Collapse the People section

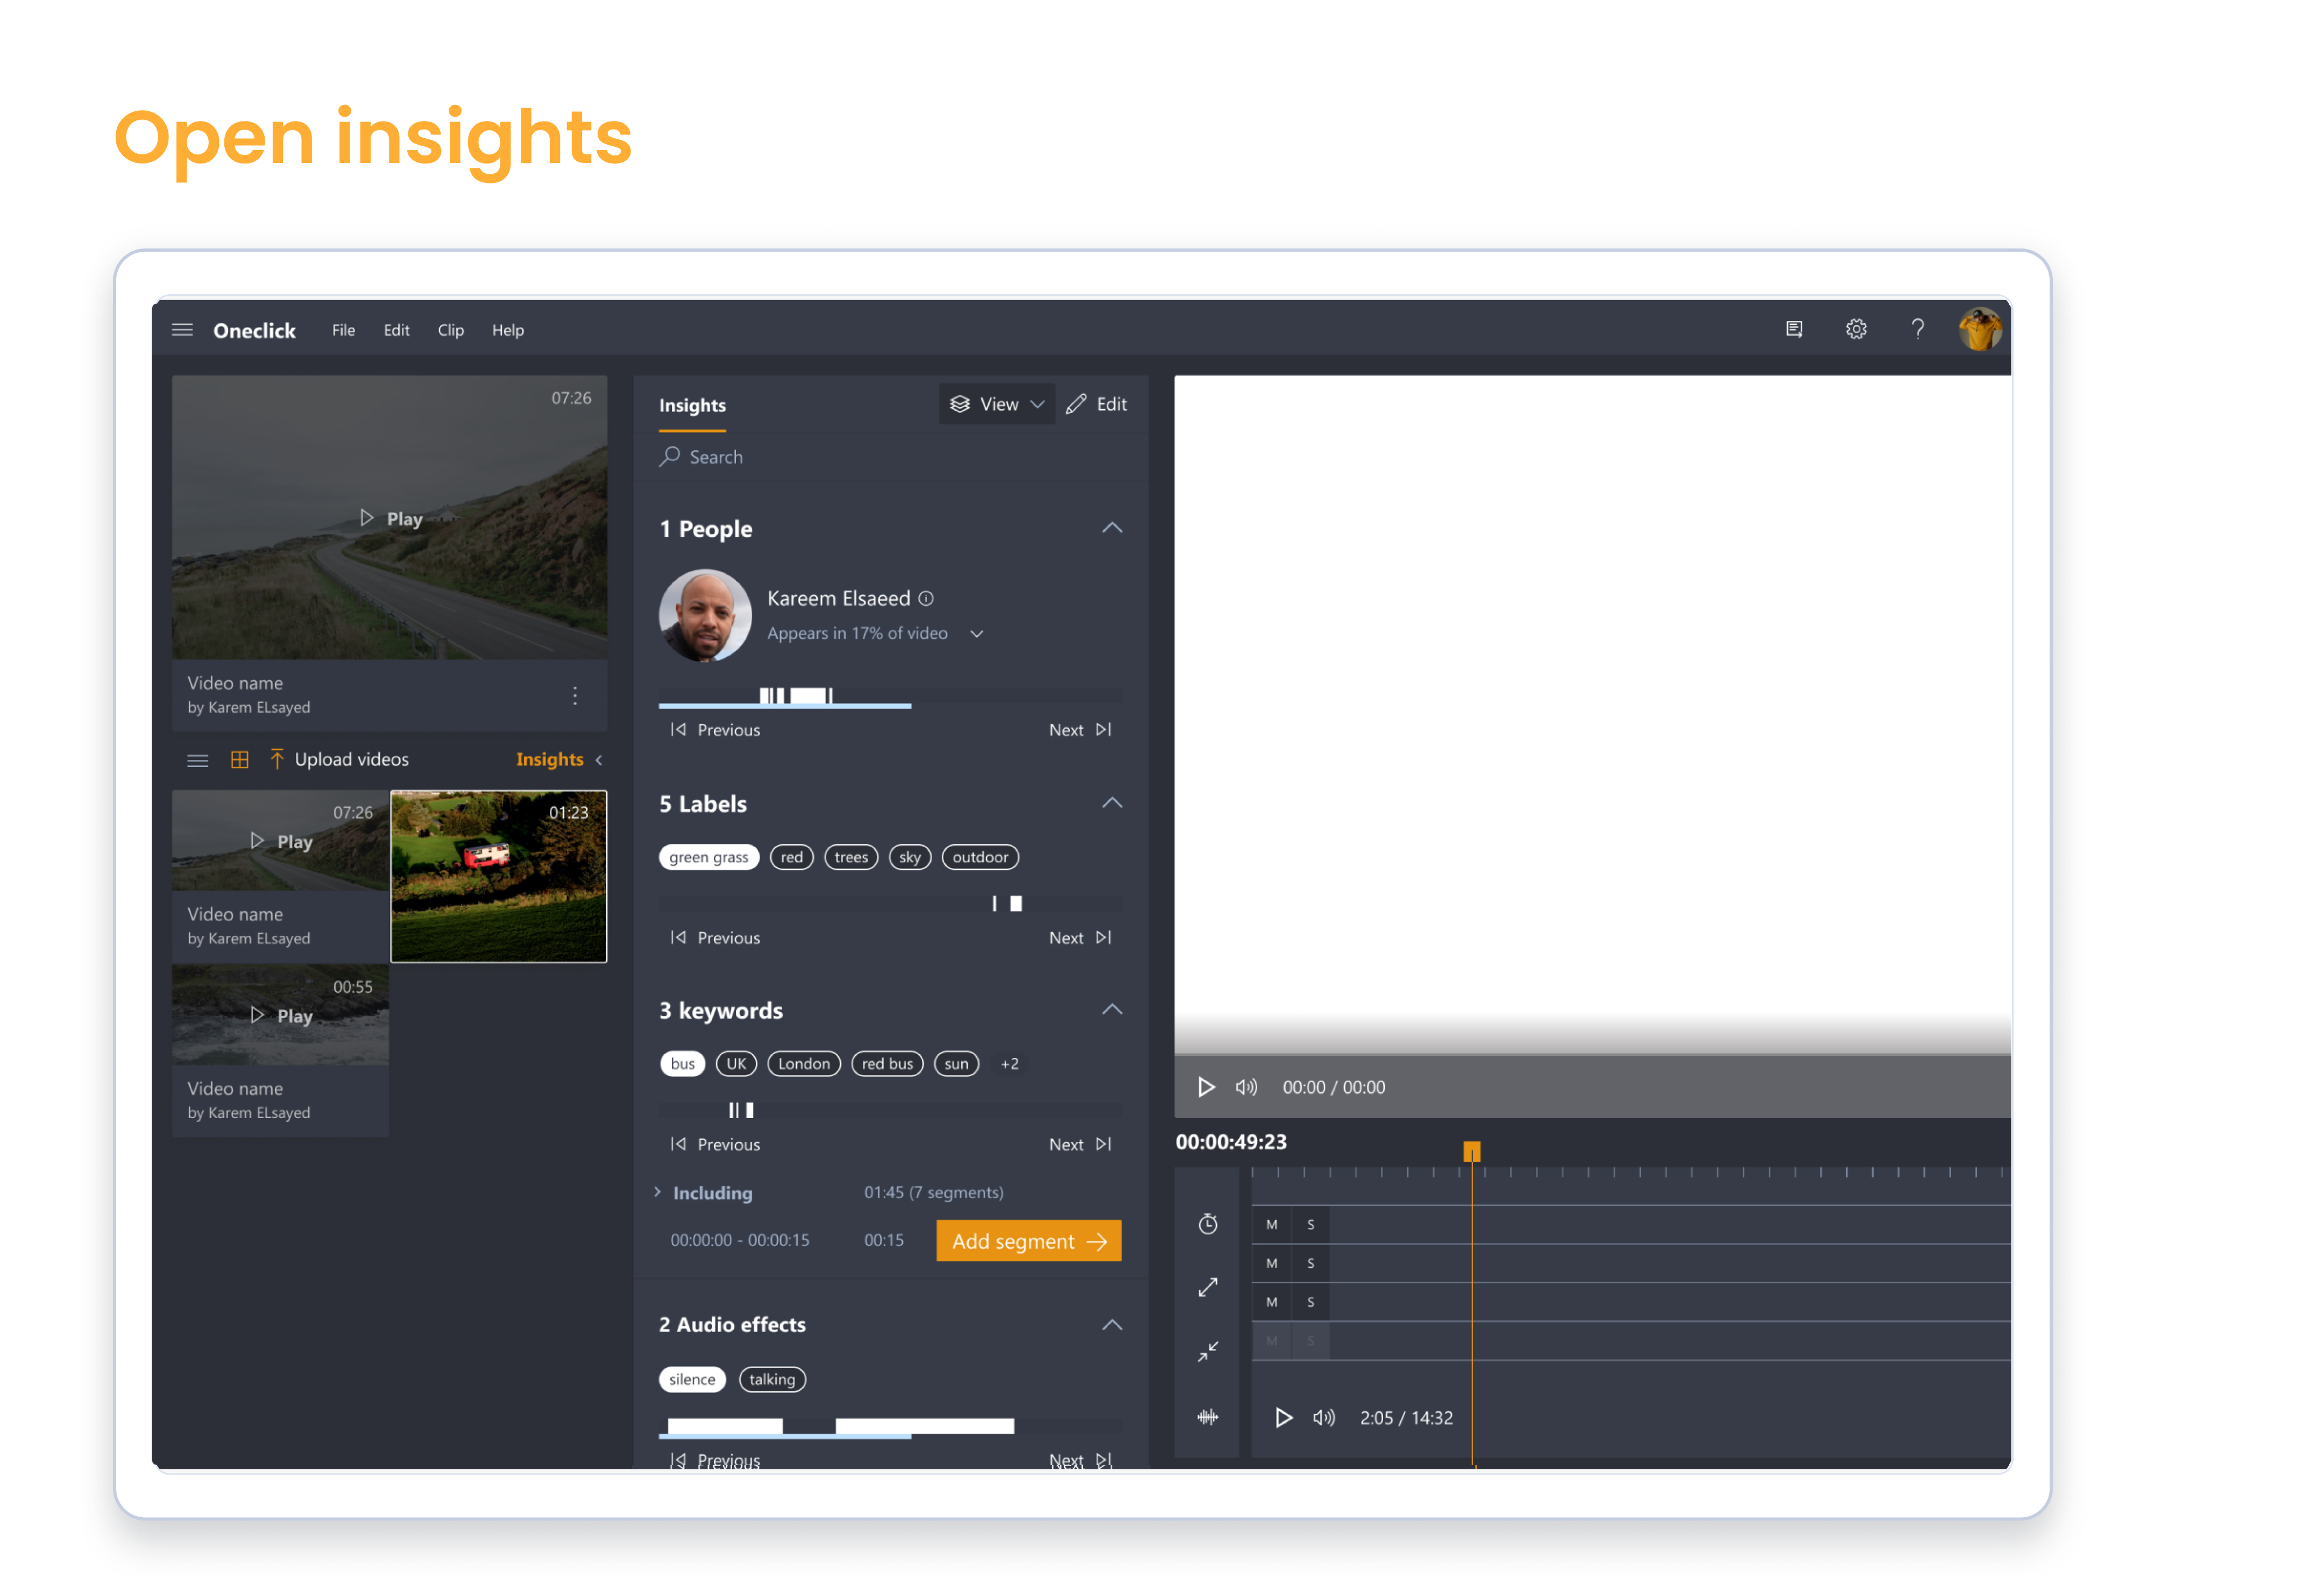(x=1111, y=528)
